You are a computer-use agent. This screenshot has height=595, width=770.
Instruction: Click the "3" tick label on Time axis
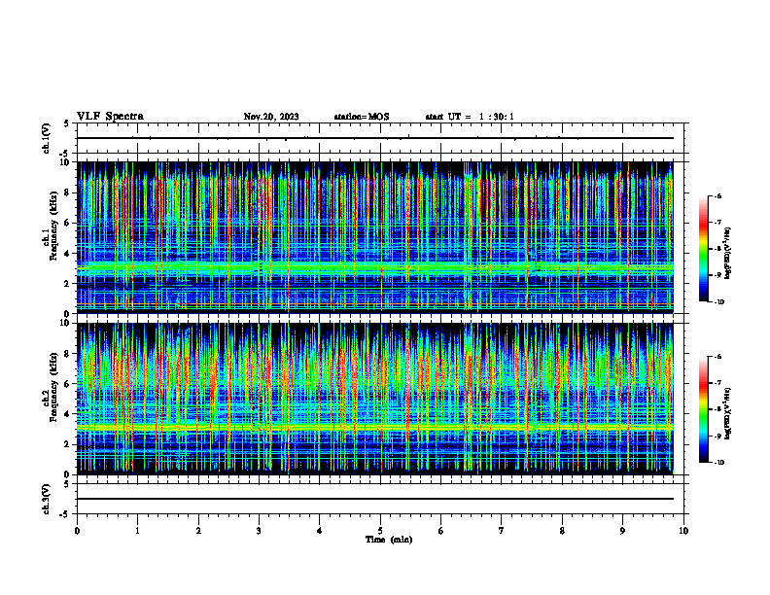click(259, 531)
